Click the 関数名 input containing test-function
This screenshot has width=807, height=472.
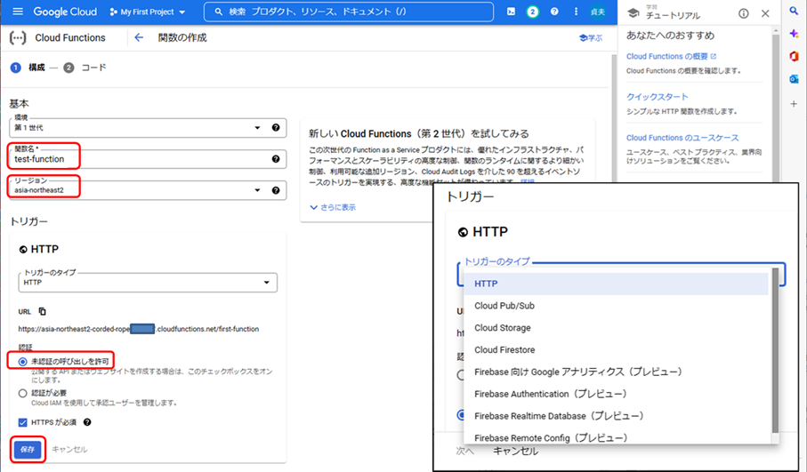[x=133, y=159]
